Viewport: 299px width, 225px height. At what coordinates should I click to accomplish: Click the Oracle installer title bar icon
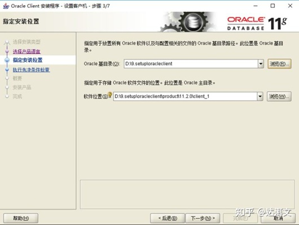[6, 6]
